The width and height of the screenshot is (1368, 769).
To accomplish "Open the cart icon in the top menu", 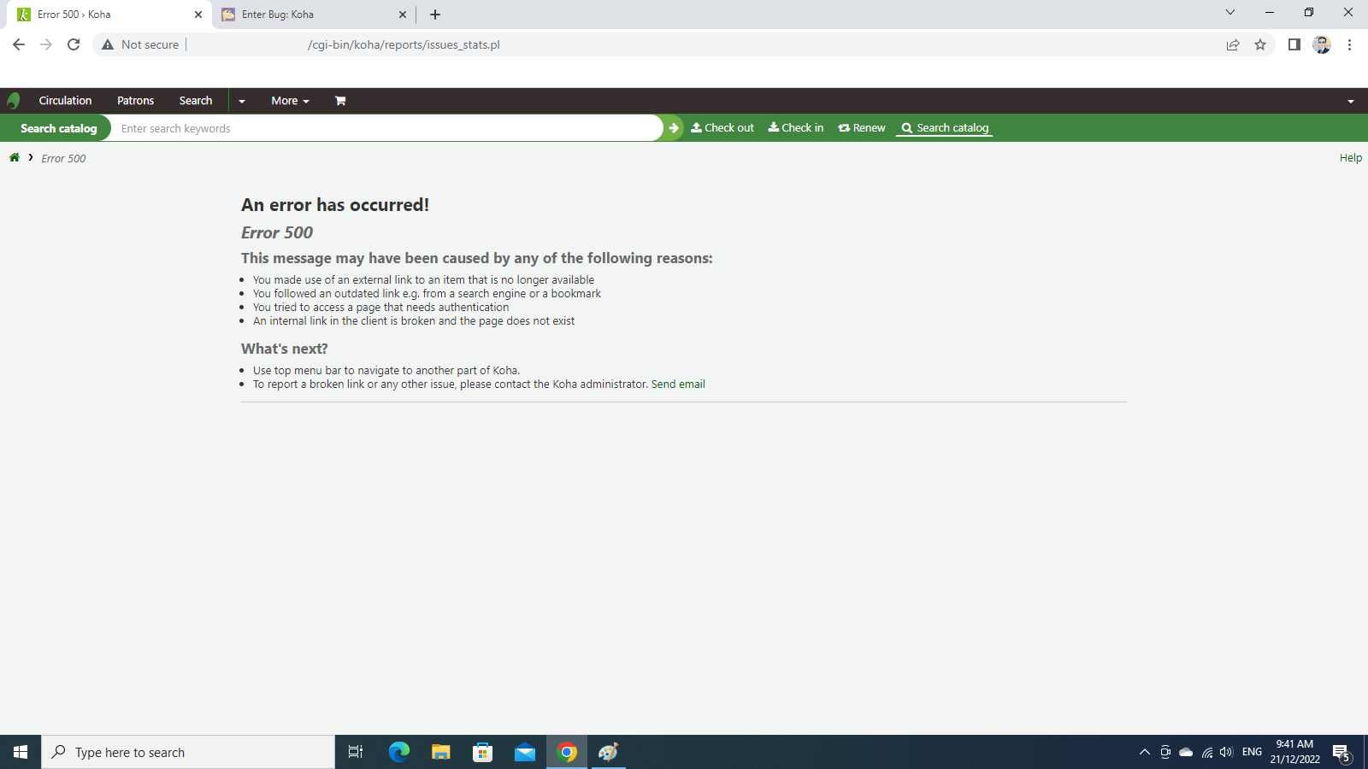I will 340,101.
